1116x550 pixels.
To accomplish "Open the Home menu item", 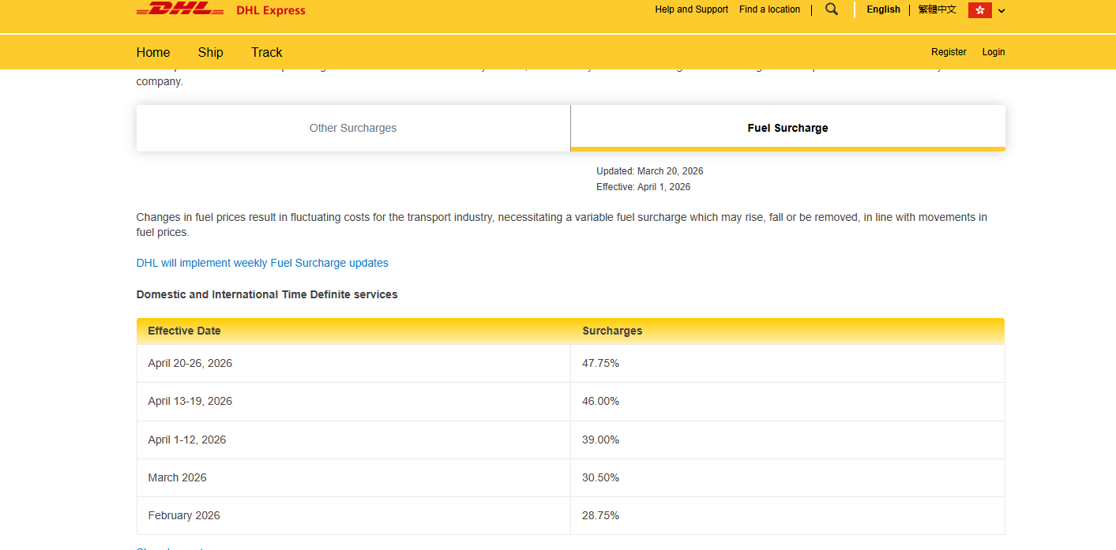I will tap(152, 52).
